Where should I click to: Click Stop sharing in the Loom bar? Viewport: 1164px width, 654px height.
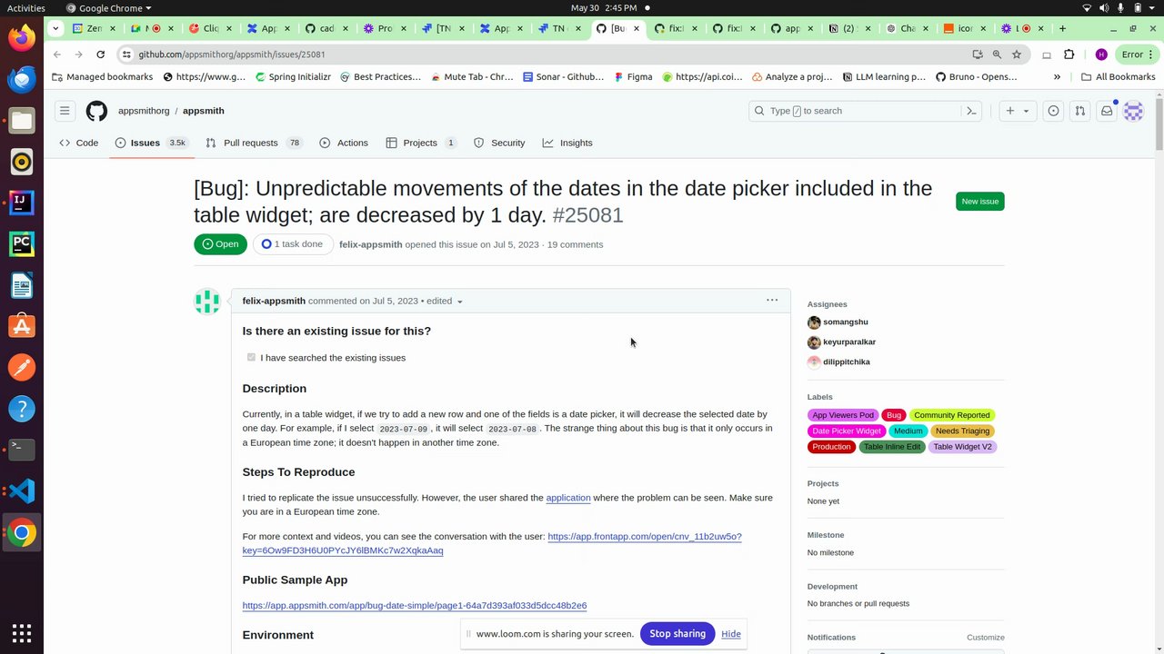coord(677,634)
